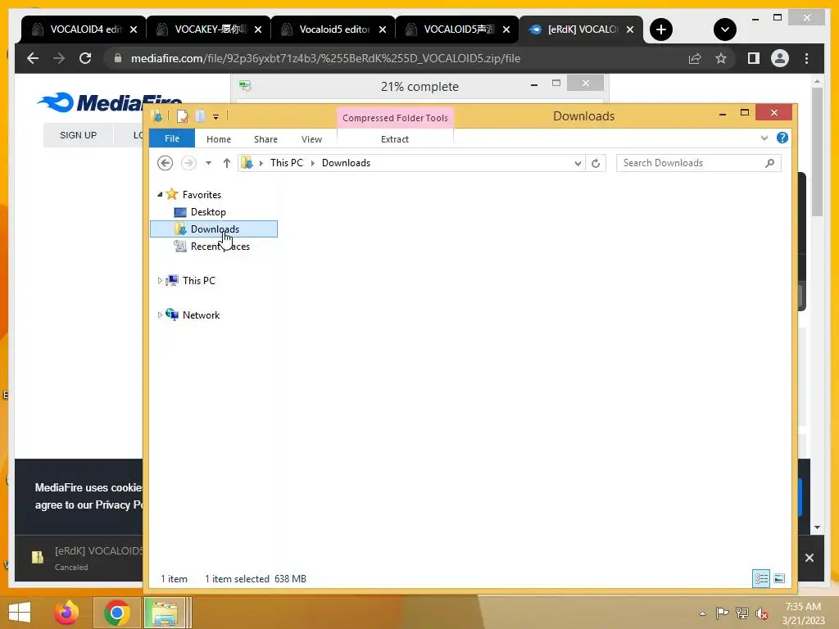Viewport: 839px width, 629px height.
Task: Open the Windows Start button
Action: [20, 613]
